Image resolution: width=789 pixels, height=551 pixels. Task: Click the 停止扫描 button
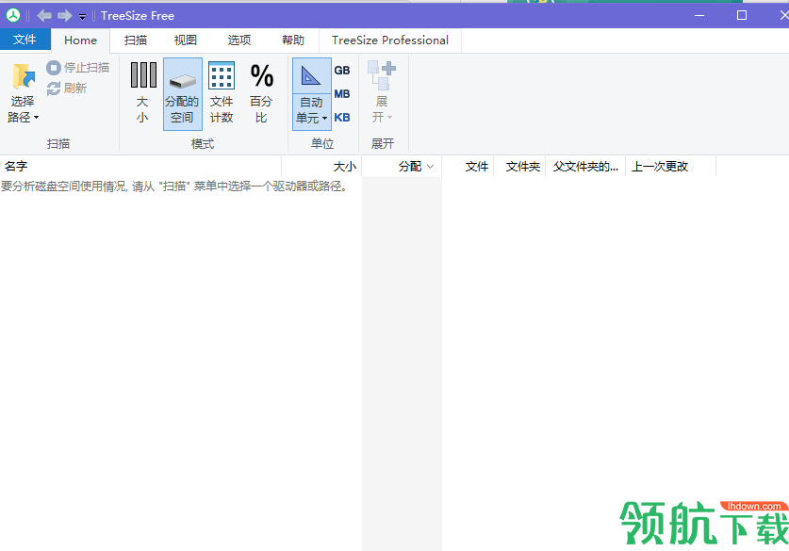pos(78,68)
